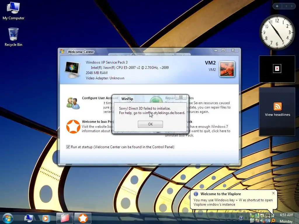This screenshot has width=299, height=224.
Task: Click the sidebar next page arrow
Action: coord(292,6)
